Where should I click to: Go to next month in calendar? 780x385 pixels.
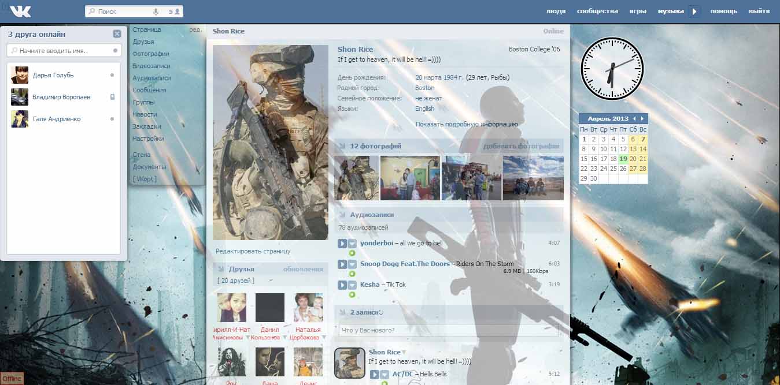point(642,118)
